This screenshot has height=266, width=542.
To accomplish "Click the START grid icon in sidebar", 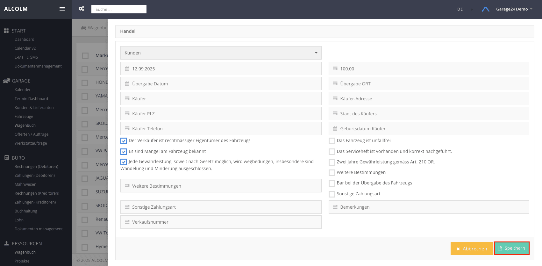I will [x=6, y=31].
